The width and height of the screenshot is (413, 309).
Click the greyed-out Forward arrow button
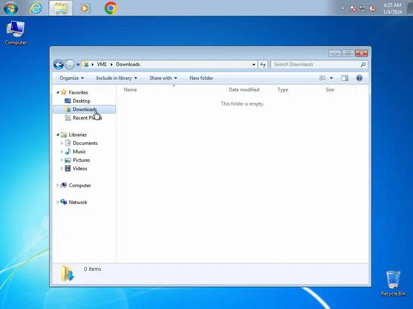point(70,64)
